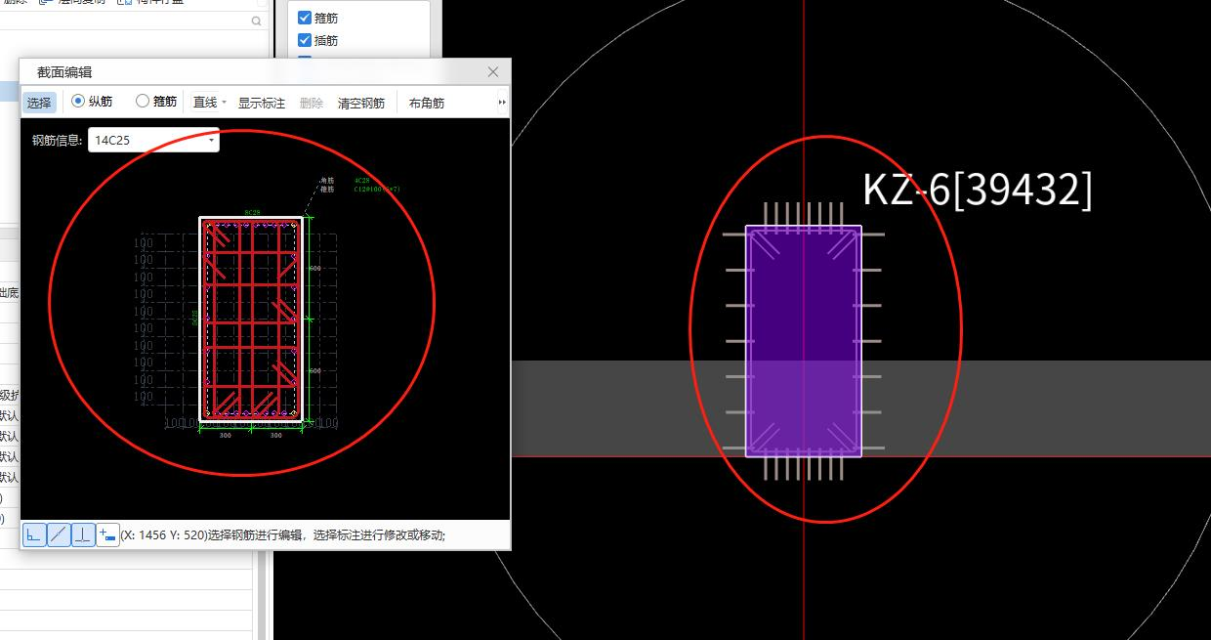Click the column section rebar preview in 截面编辑

point(250,320)
